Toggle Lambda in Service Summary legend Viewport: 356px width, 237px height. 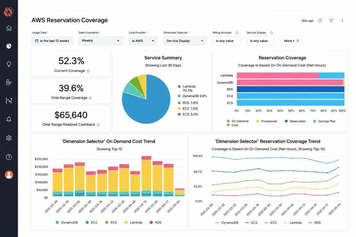tap(187, 88)
